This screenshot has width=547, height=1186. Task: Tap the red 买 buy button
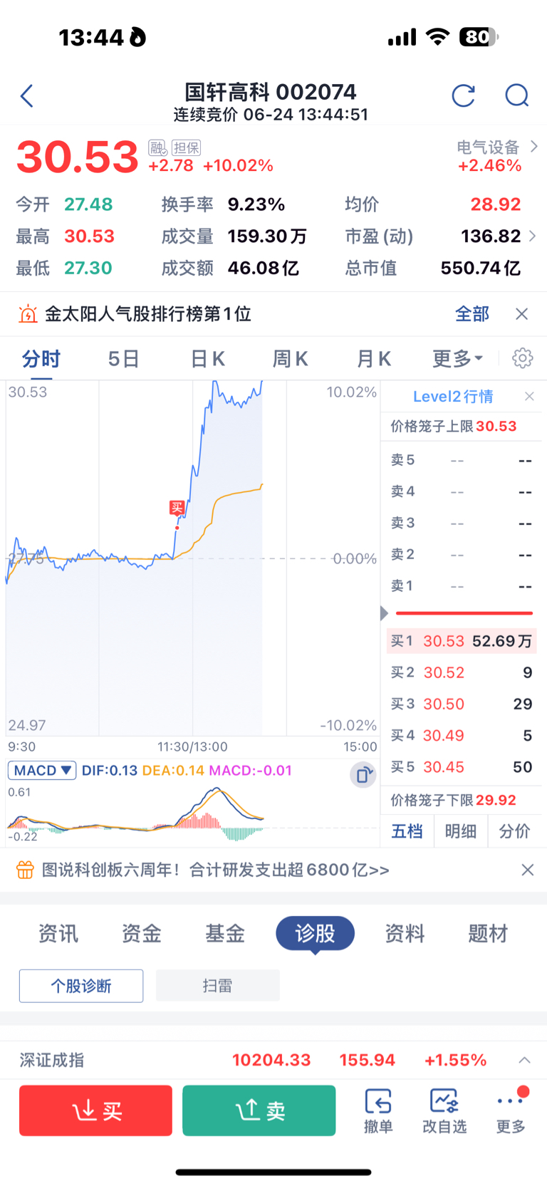96,1110
